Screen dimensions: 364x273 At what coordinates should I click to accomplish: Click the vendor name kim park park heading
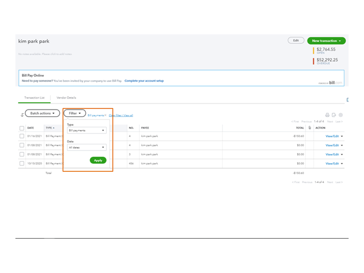tap(34, 41)
